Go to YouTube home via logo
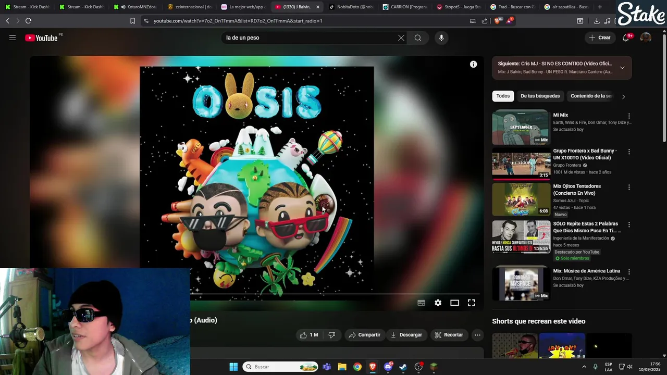Viewport: 667px width, 375px height. [x=42, y=37]
